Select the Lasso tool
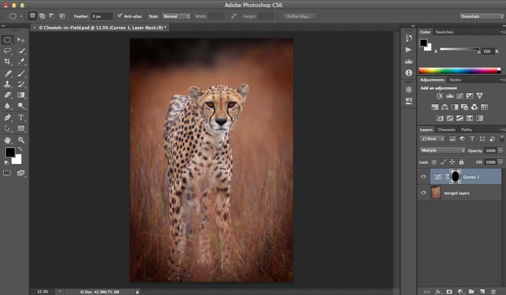Image resolution: width=506 pixels, height=295 pixels. (8, 51)
